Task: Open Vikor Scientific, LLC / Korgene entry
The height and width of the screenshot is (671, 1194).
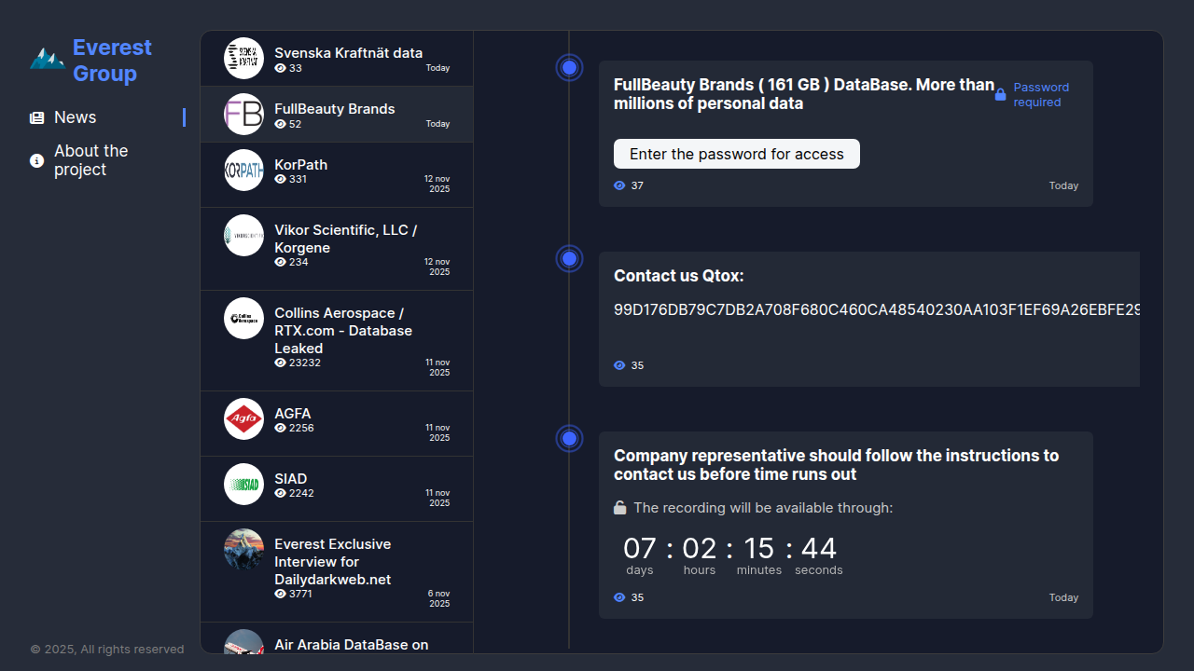Action: tap(345, 239)
